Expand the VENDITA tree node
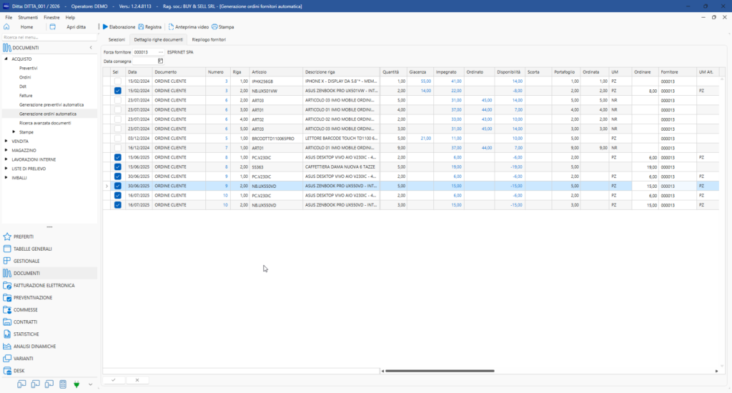This screenshot has height=393, width=732. pos(6,141)
